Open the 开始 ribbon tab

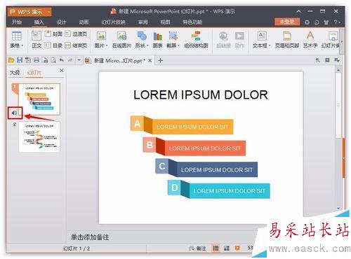[x=17, y=22]
